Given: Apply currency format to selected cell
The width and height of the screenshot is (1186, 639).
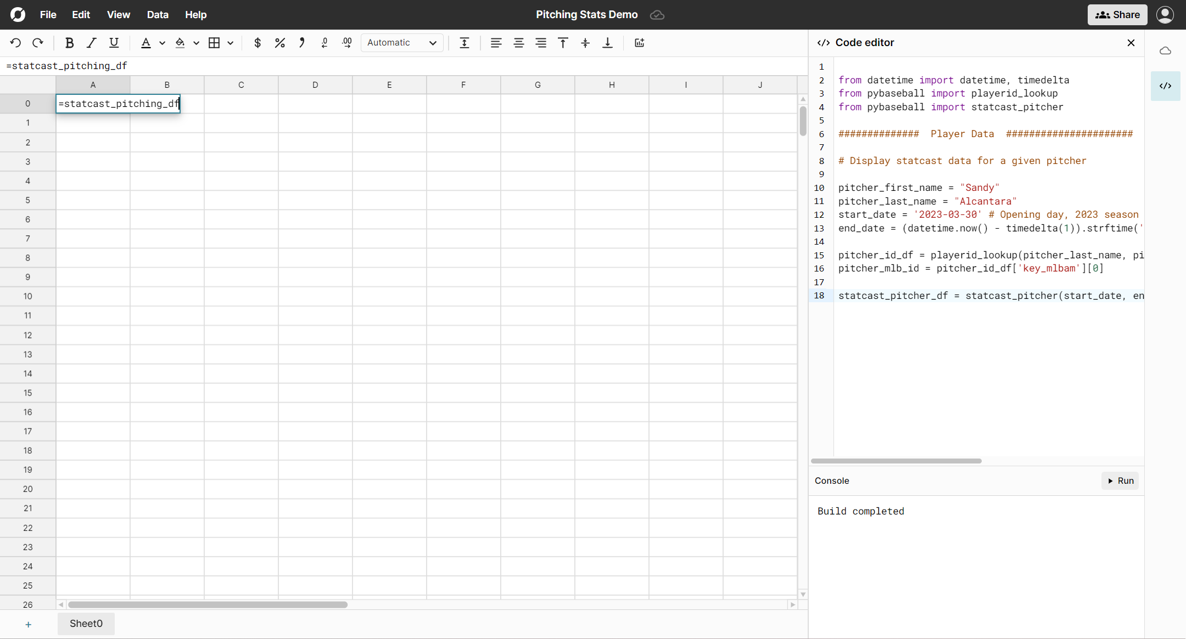Looking at the screenshot, I should tap(257, 43).
